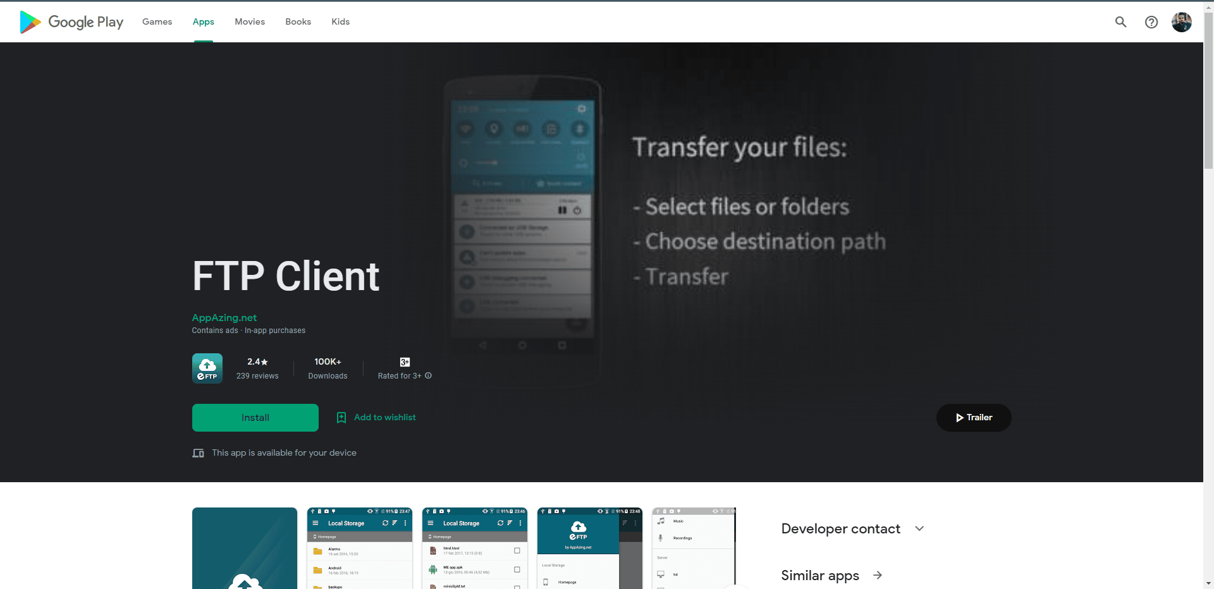Viewport: 1214px width, 589px height.
Task: Click the FTP Client app icon
Action: point(207,368)
